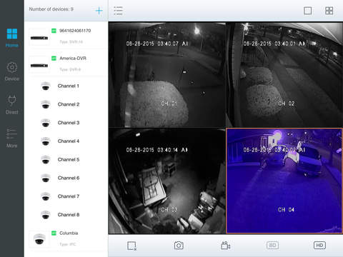
Task: Switch to four-grid layout icon
Action: (329, 11)
